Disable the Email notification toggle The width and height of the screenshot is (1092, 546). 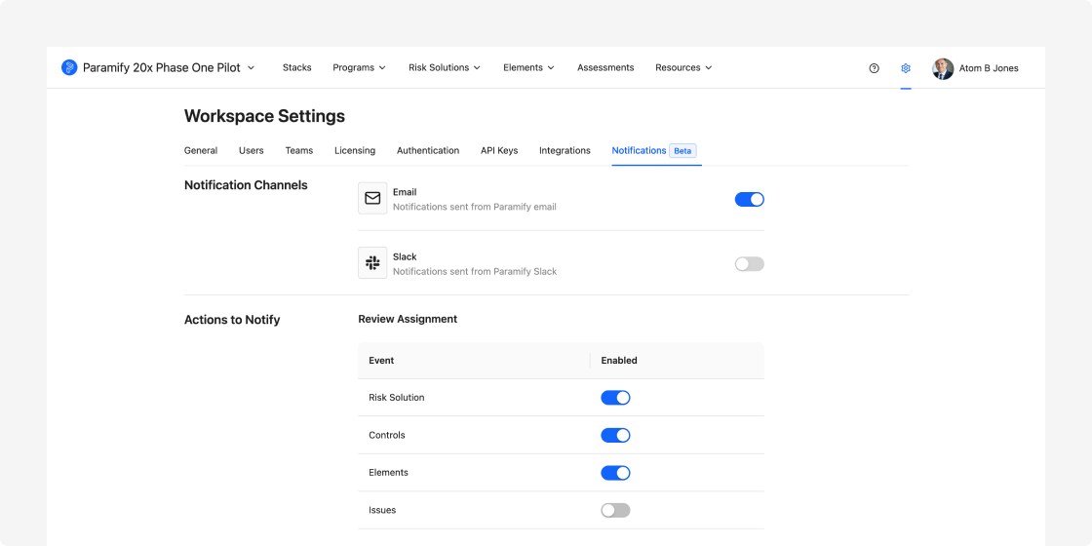(750, 199)
